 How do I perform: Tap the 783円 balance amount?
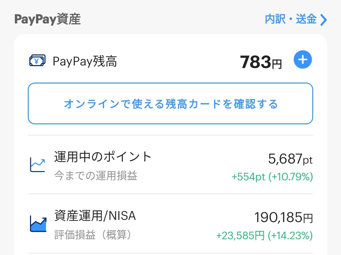coord(261,62)
